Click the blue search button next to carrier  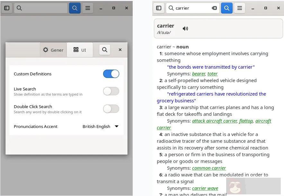pos(227,8)
